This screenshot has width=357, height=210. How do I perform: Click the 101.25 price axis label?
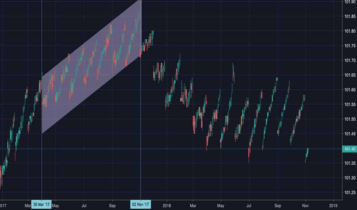click(x=350, y=192)
